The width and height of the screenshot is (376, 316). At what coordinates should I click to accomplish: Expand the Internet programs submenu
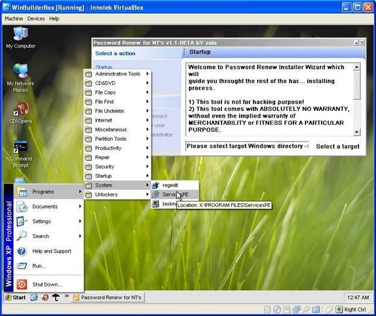(x=117, y=120)
